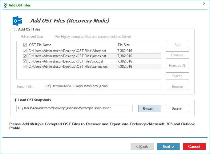Select the Load OST Snapshots radio button
Image resolution: width=210 pixels, height=154 pixels.
pos(15,100)
